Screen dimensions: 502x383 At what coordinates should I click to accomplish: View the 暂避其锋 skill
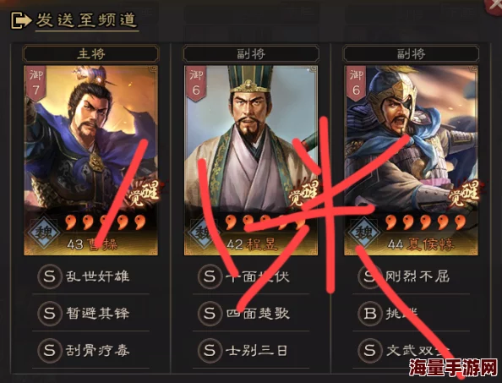point(98,313)
